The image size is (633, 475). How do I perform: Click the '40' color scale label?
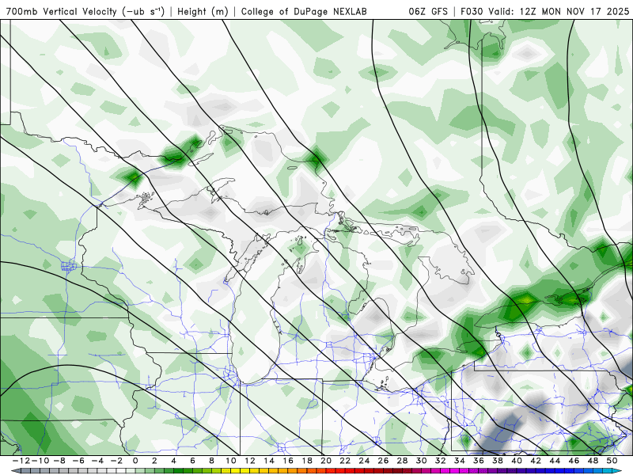point(517,461)
